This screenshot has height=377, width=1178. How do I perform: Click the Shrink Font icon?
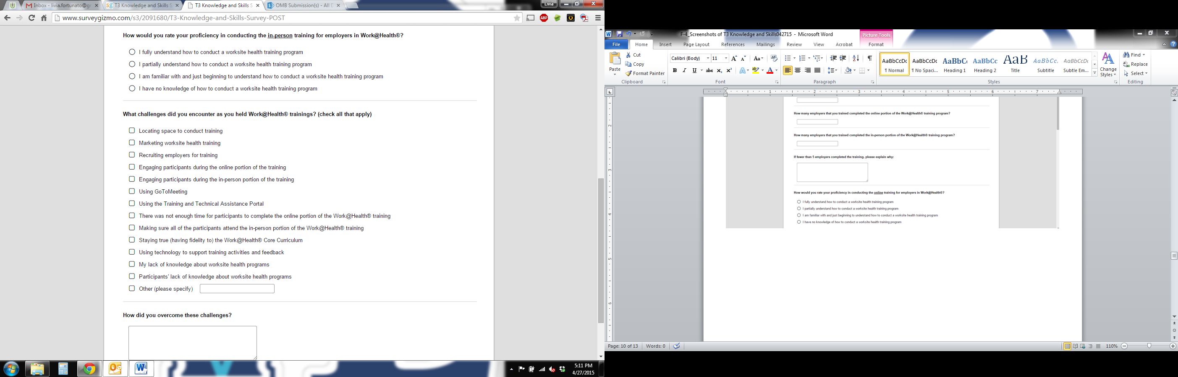tap(743, 58)
